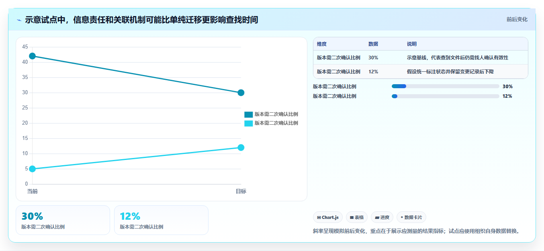Click the 说明 table column header

pyautogui.click(x=412, y=44)
